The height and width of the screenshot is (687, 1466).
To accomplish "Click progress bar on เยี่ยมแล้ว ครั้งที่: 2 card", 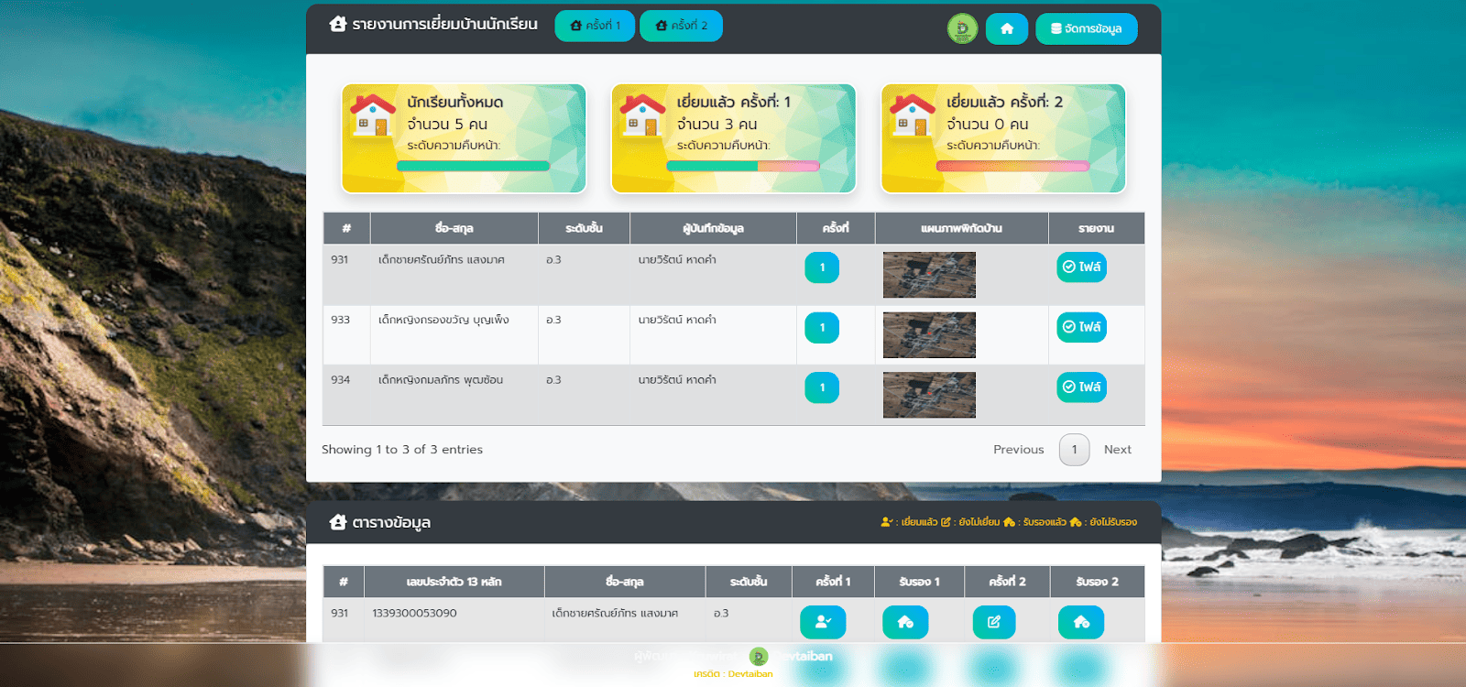I will (x=1013, y=166).
